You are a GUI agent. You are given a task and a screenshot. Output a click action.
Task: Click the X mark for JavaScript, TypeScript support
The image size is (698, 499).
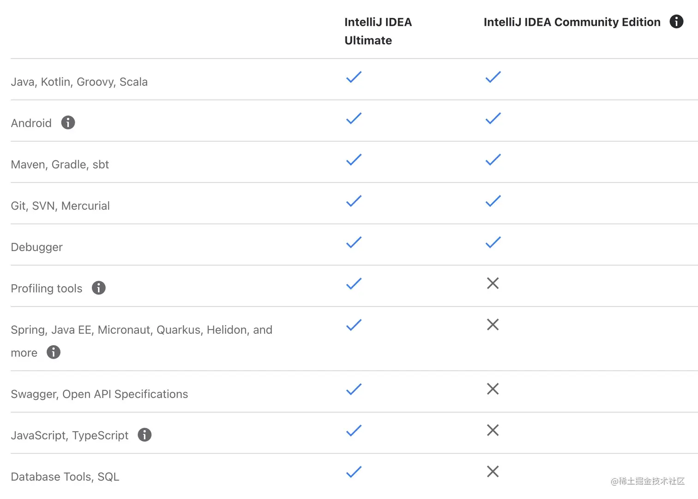click(493, 430)
